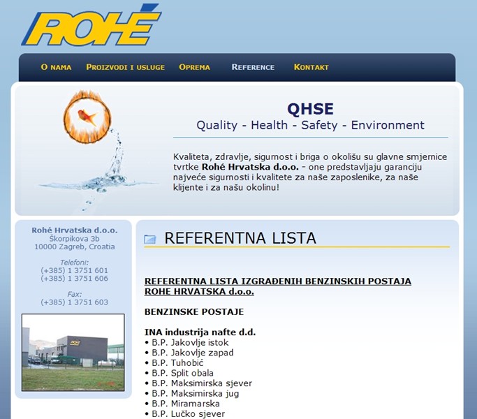Click the REFERENTNA LISTA heading
The image size is (477, 419).
(240, 238)
